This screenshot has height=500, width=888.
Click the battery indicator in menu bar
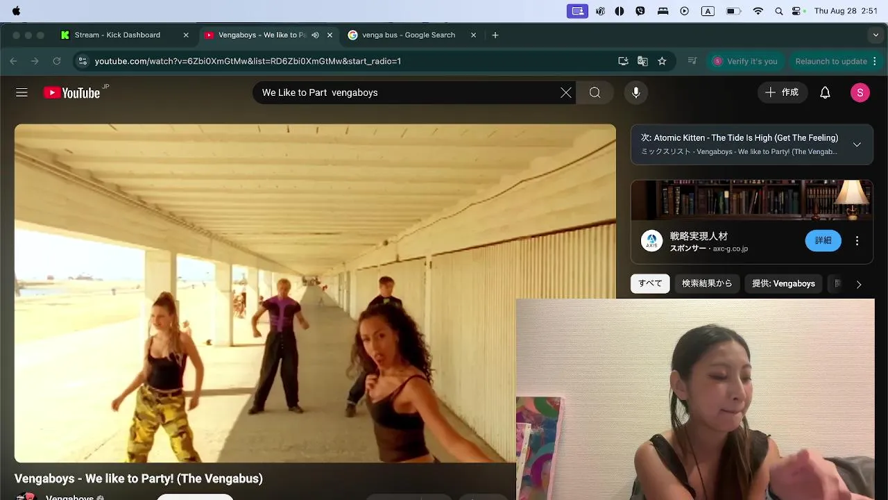tap(733, 11)
